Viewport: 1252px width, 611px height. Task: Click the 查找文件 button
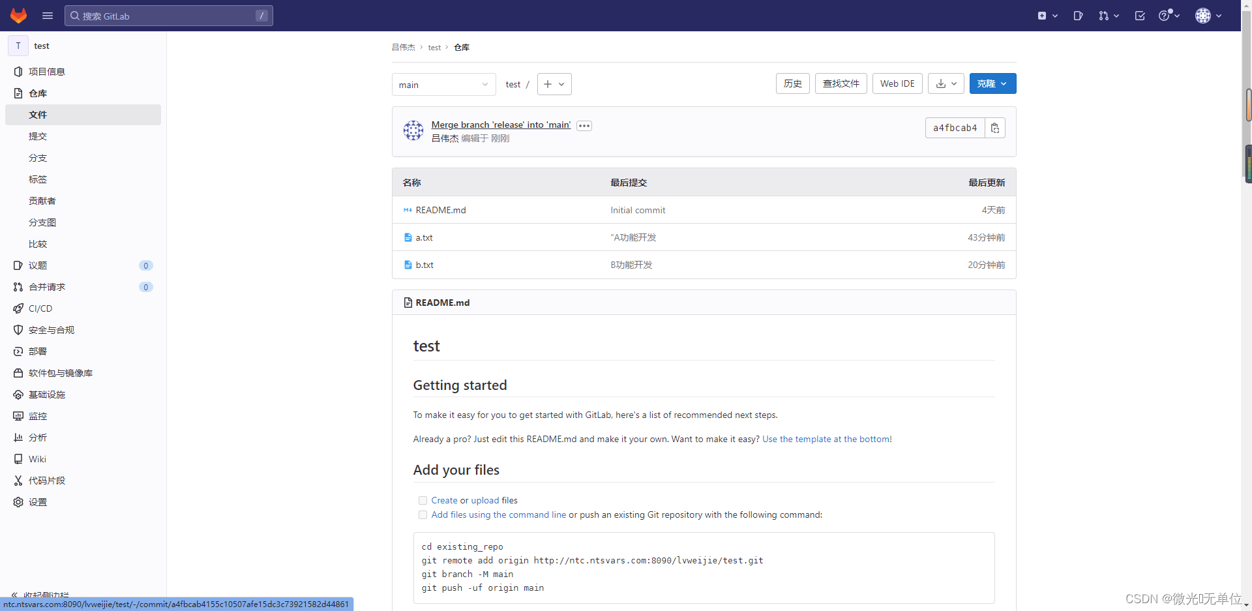pos(841,83)
